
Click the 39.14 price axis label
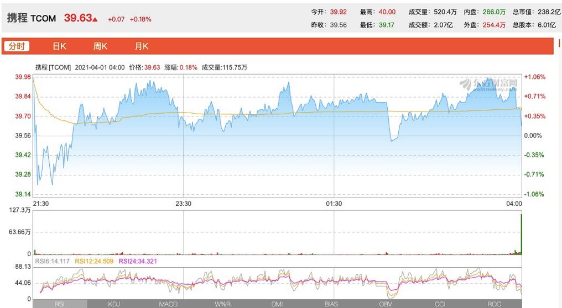[x=23, y=194]
